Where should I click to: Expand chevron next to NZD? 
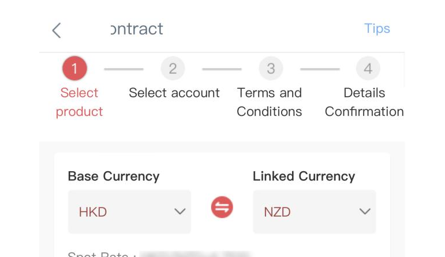365,211
